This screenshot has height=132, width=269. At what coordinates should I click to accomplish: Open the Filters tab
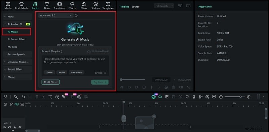[84, 6]
